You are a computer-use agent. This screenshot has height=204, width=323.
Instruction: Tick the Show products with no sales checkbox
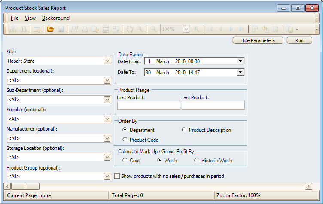click(117, 176)
